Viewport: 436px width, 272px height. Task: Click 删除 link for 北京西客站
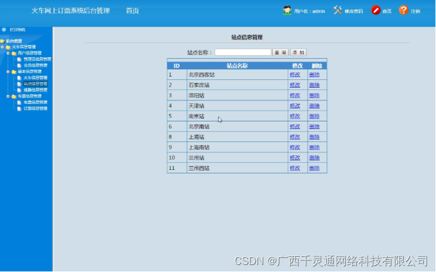coord(314,75)
